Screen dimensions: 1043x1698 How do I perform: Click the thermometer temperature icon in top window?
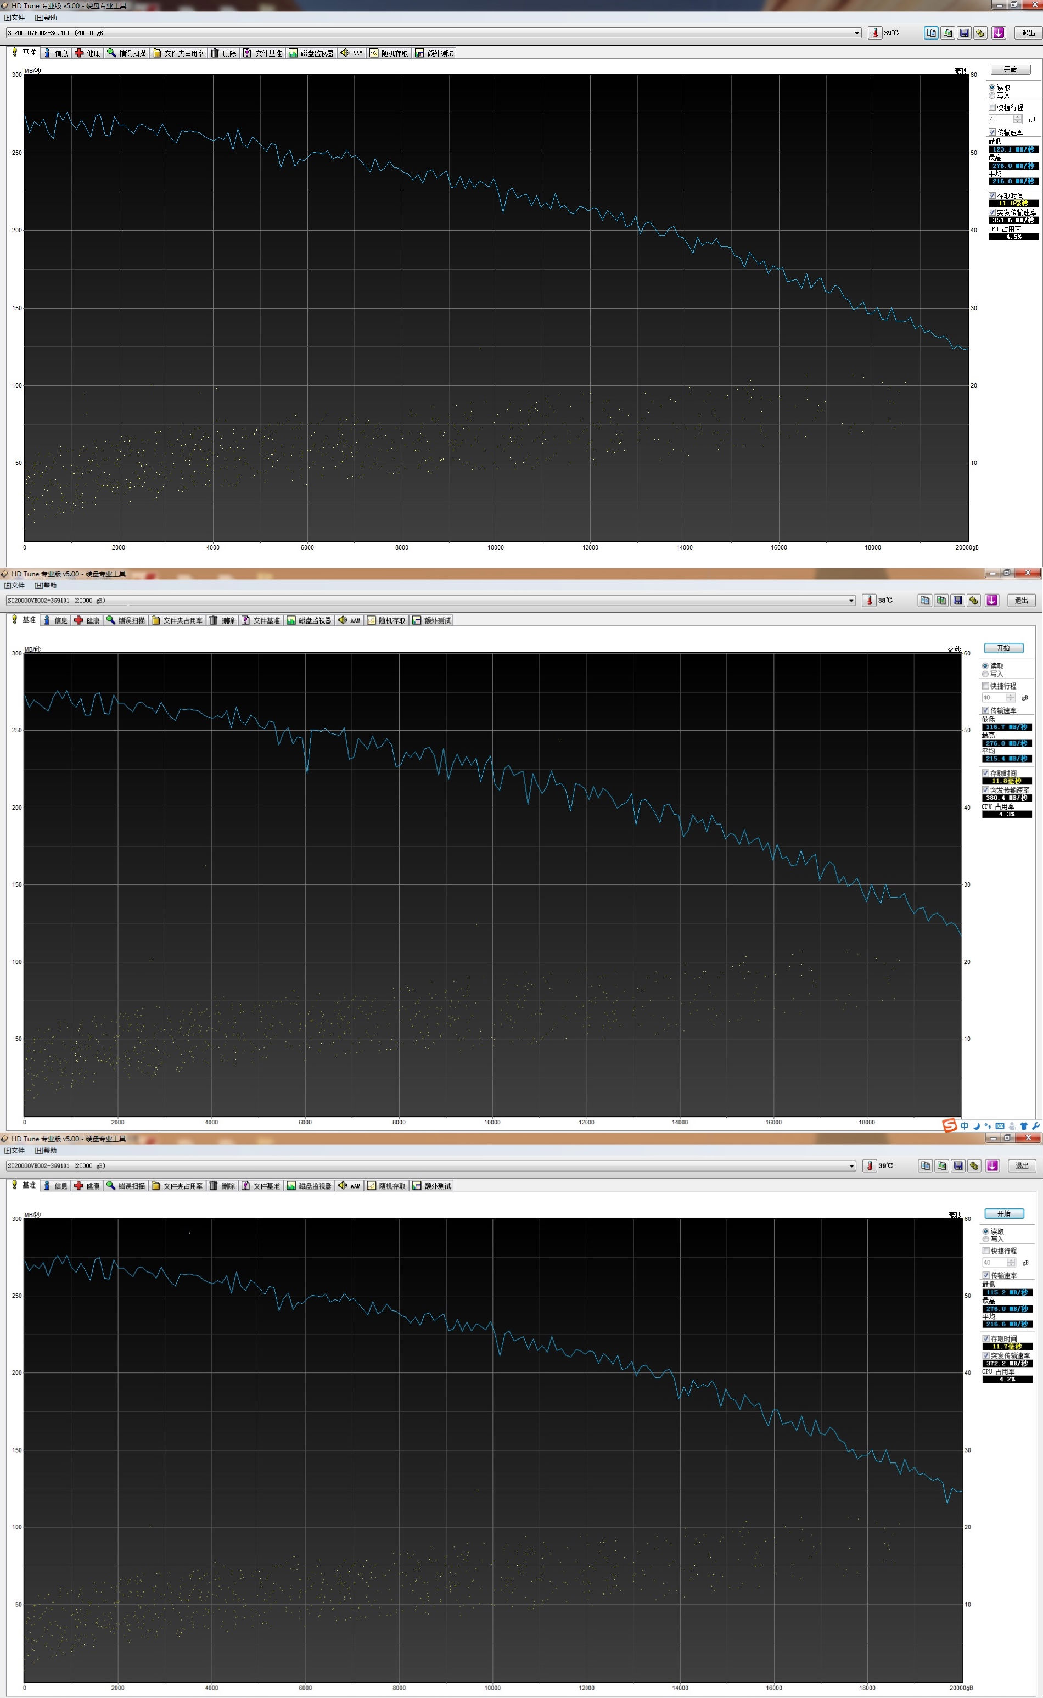click(874, 32)
